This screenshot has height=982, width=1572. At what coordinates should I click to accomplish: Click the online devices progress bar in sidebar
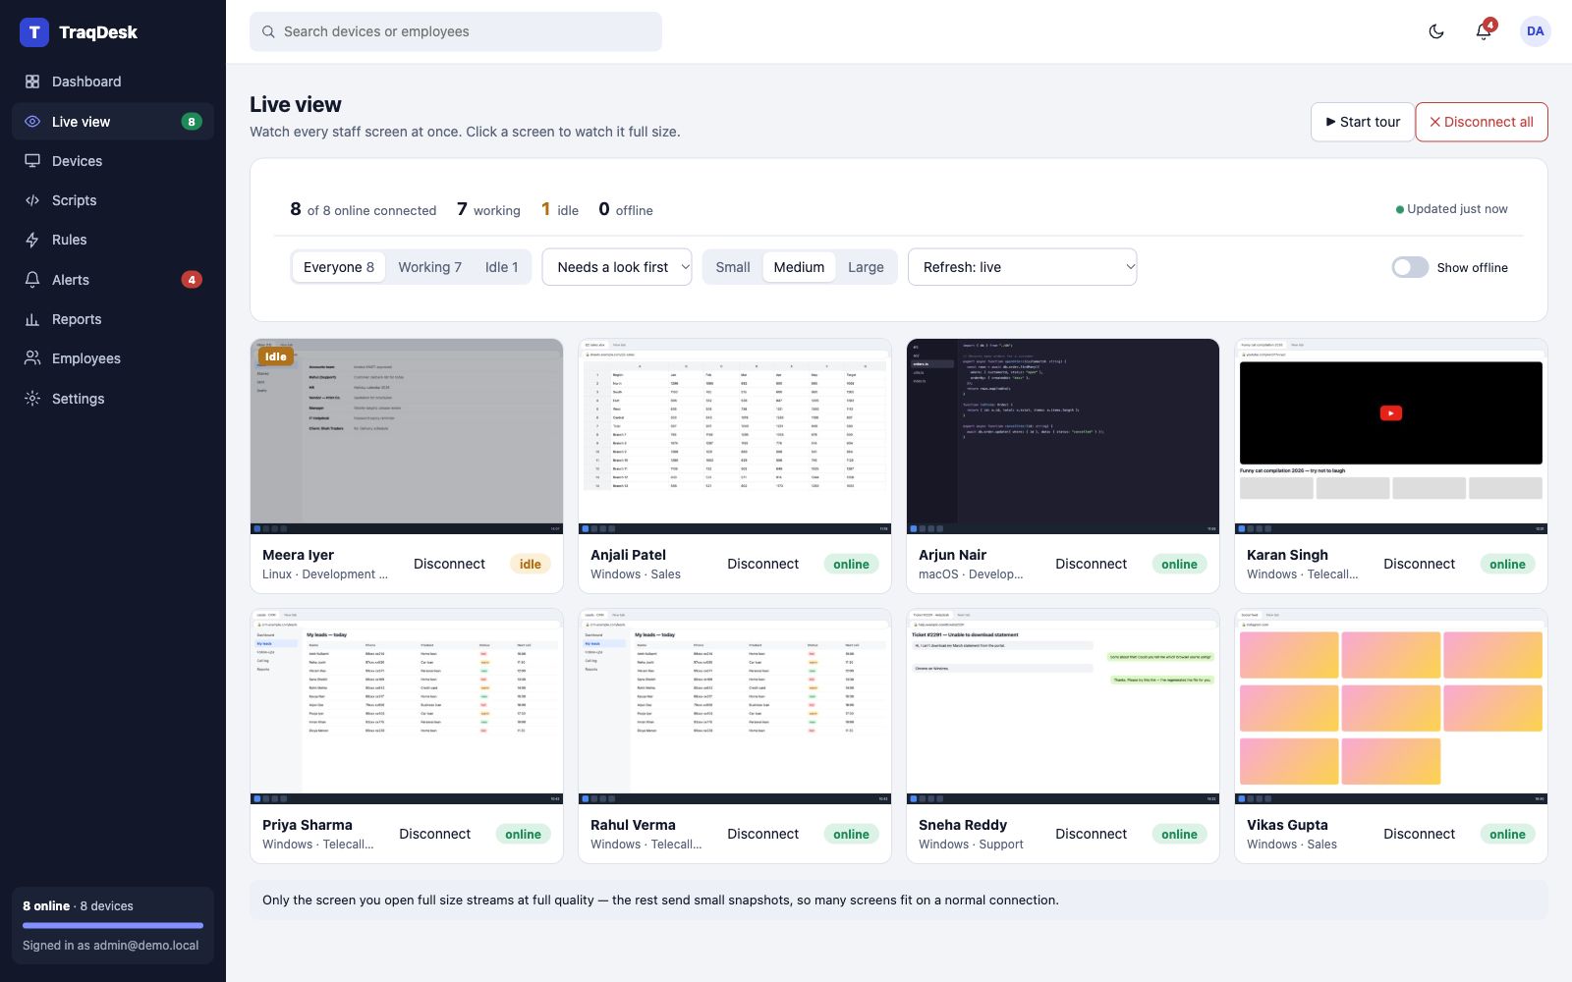click(113, 925)
